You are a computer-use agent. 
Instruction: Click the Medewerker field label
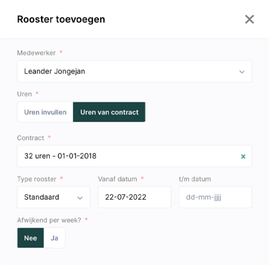point(37,53)
